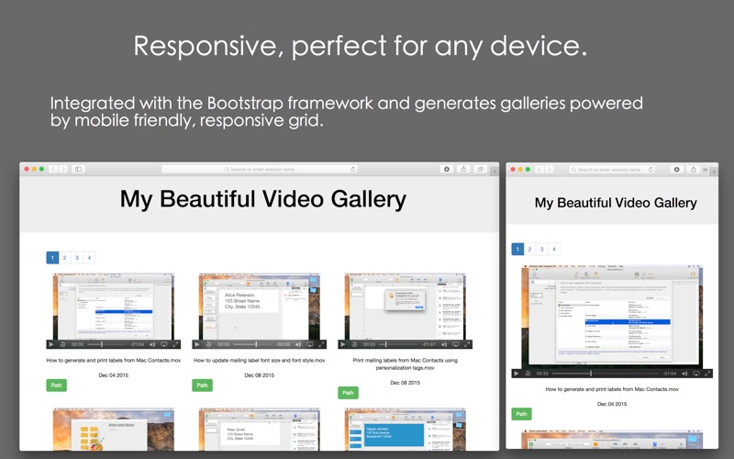Select page 3 in right window pagination
The width and height of the screenshot is (734, 459).
(x=541, y=249)
